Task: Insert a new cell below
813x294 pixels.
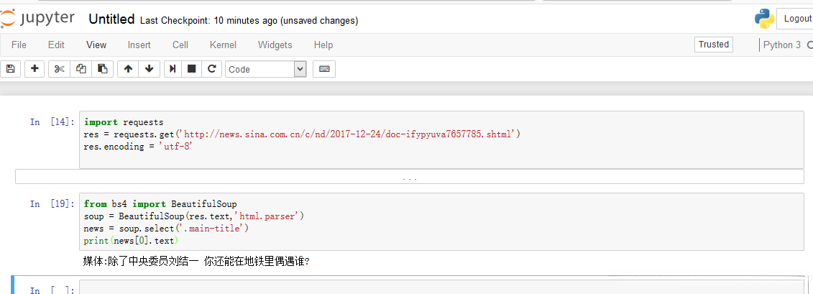Action: click(35, 69)
